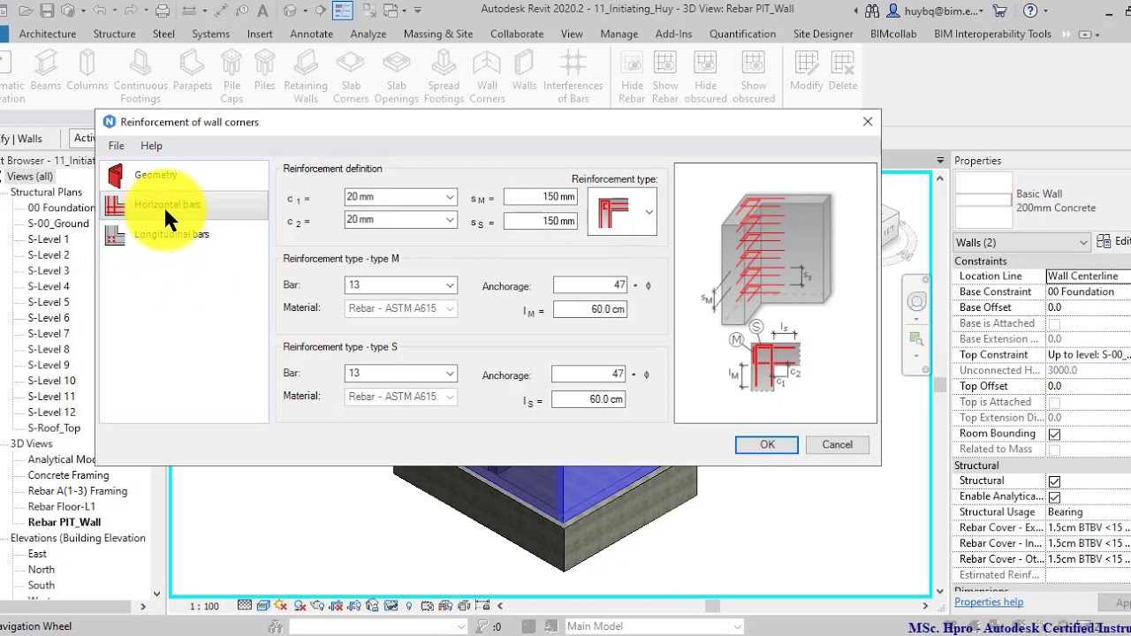Viewport: 1131px width, 636px height.
Task: Open the Properties help link
Action: (x=989, y=602)
